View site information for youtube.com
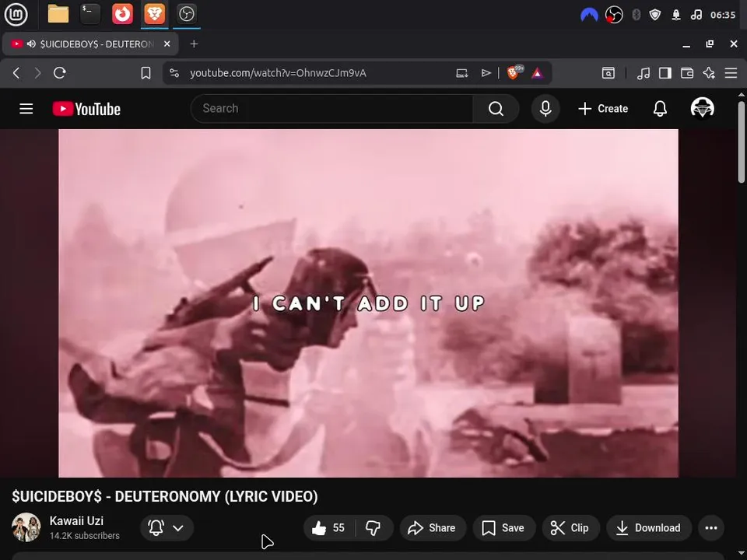Screen dimensions: 747x560 (x=174, y=73)
